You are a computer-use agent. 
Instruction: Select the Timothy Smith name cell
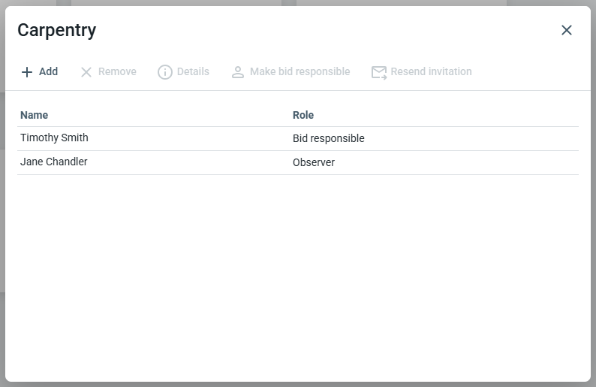54,138
